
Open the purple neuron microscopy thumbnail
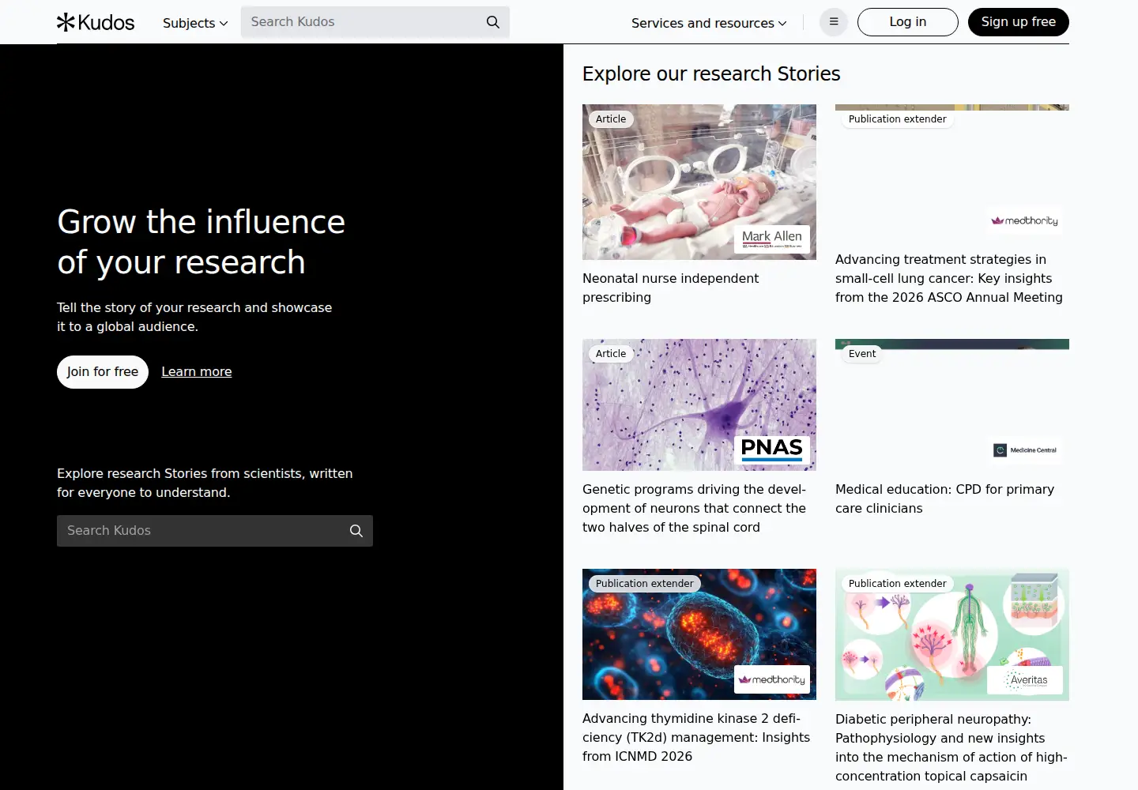[699, 405]
